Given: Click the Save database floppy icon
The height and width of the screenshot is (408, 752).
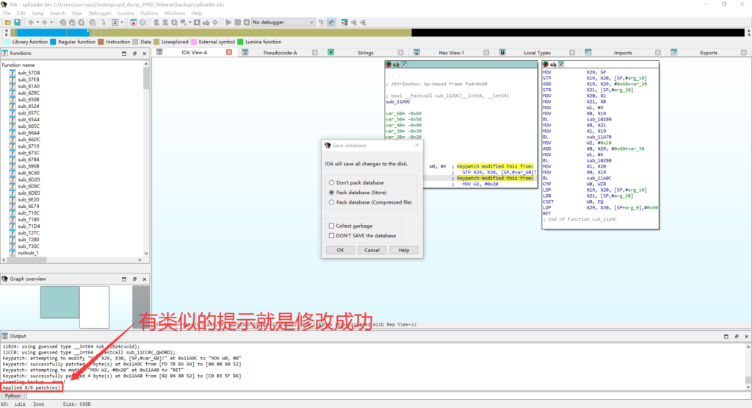Looking at the screenshot, I should coord(18,23).
